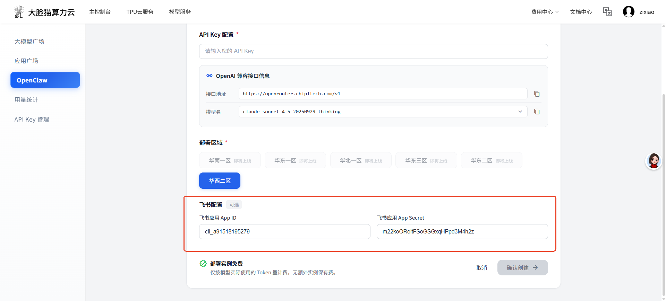666x301 pixels.
Task: Go to 用量统计 in the sidebar
Action: (26, 100)
